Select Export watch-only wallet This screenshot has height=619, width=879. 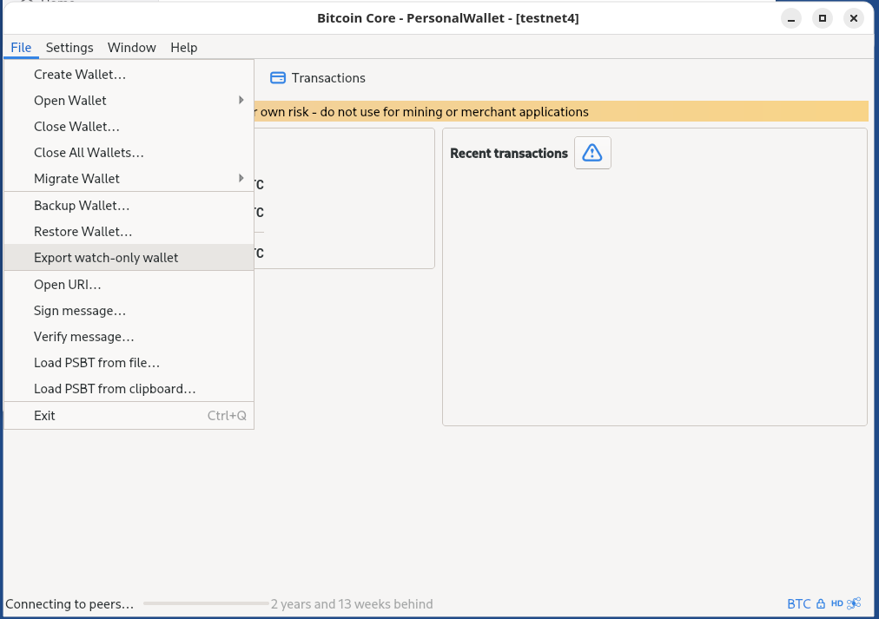(129, 258)
